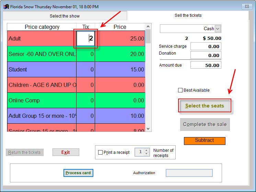Click the Donation amount field
The width and height of the screenshot is (256, 192).
[206, 55]
